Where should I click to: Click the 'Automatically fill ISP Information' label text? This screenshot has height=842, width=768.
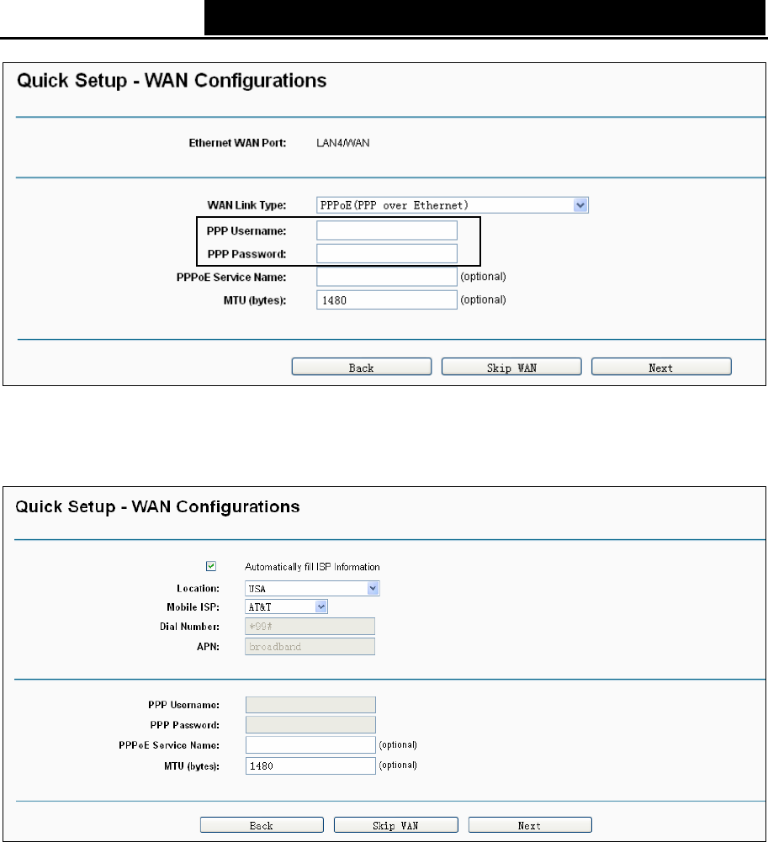(x=312, y=567)
